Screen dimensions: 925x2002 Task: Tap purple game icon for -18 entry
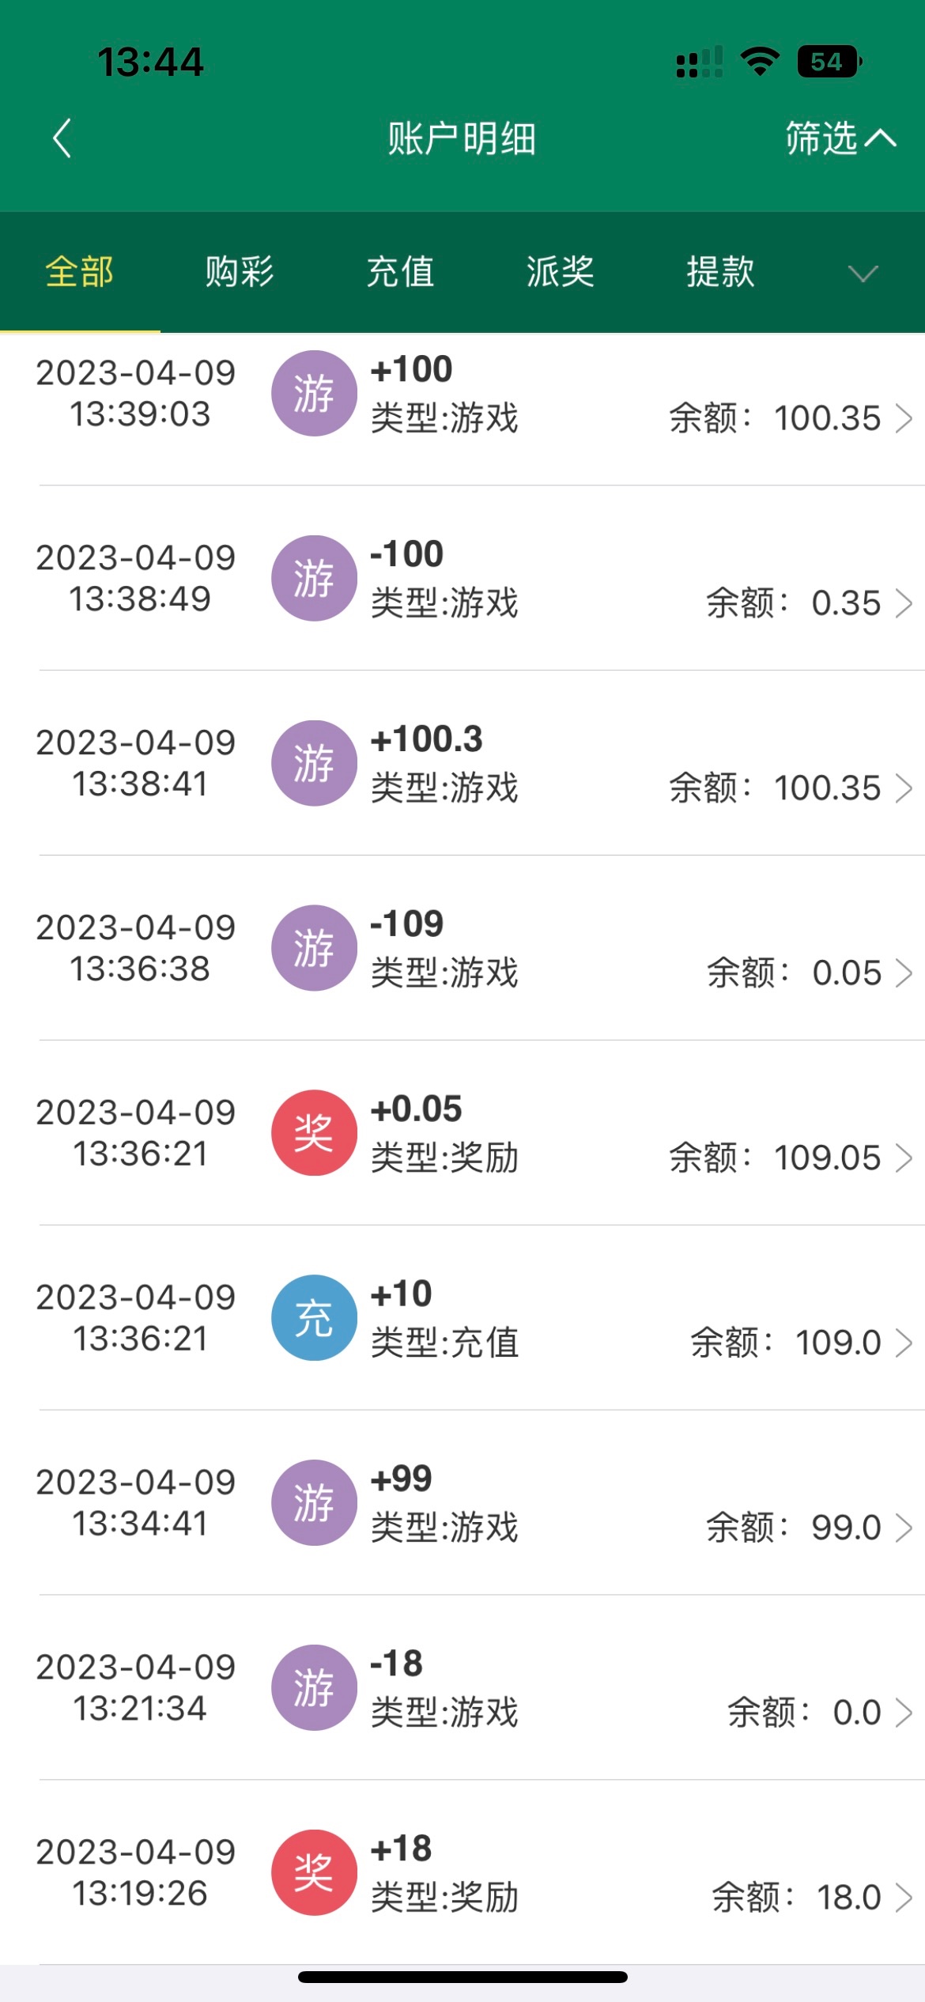pyautogui.click(x=314, y=1687)
